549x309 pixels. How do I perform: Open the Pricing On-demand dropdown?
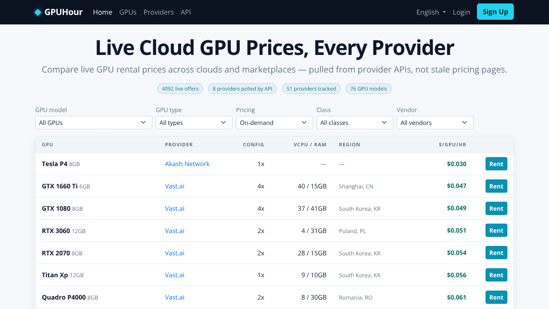[x=274, y=122]
